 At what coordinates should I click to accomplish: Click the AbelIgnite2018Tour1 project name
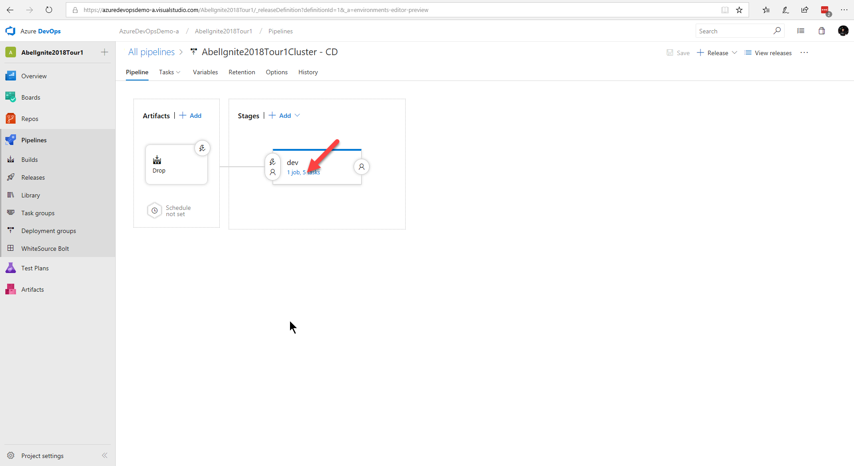tap(52, 52)
